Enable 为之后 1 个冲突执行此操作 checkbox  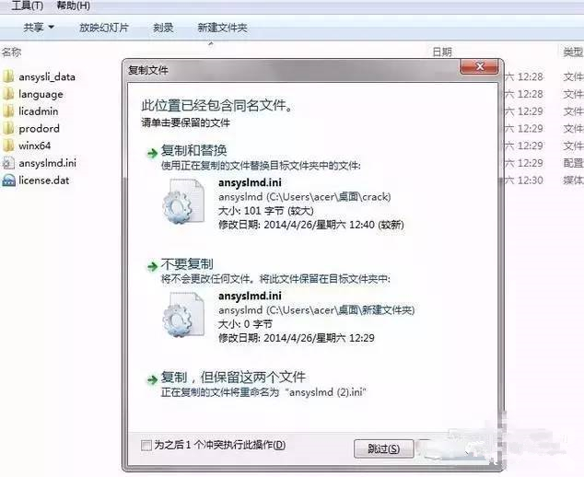pos(146,445)
